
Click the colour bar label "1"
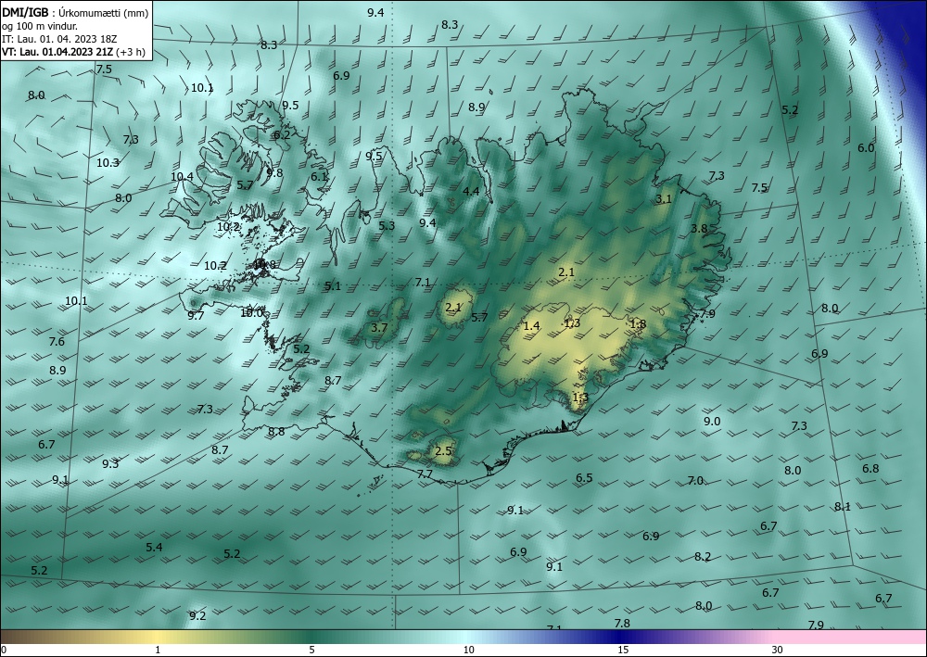tap(158, 651)
